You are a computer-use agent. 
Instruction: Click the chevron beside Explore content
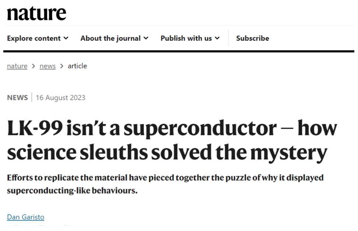66,38
